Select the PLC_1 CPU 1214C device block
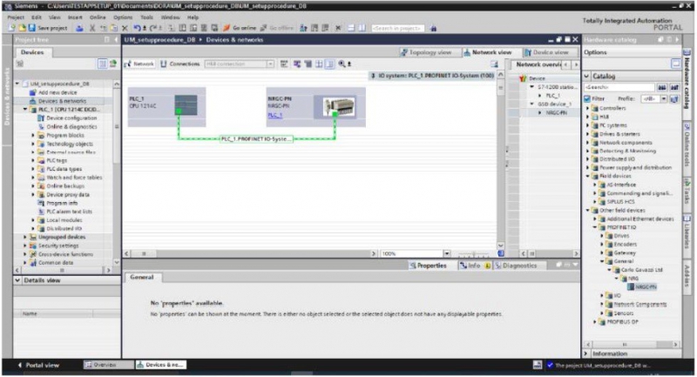The height and width of the screenshot is (377, 697). click(166, 106)
